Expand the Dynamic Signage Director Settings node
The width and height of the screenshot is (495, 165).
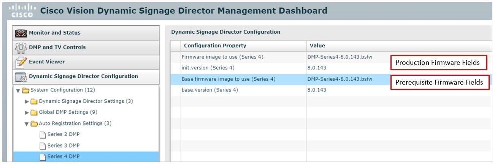(27, 102)
